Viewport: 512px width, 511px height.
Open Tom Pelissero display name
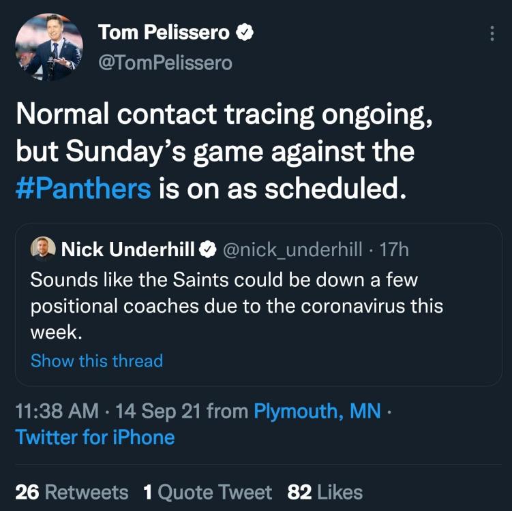164,31
